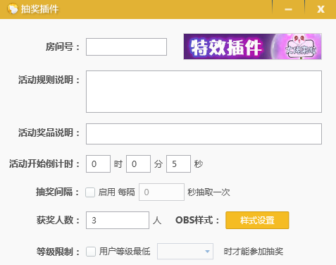The height and width of the screenshot is (265, 336).
Task: Click the 活动奖品说明 text box
Action: pos(204,134)
